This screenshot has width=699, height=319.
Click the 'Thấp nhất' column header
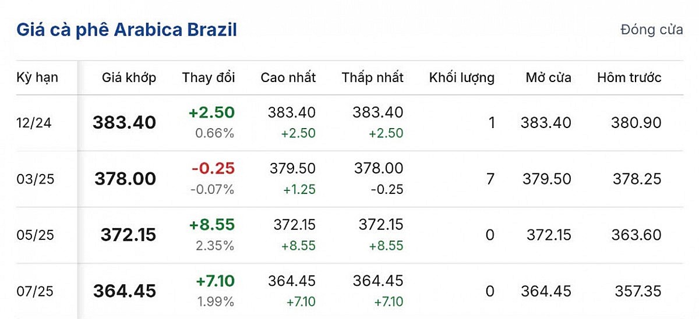(372, 77)
